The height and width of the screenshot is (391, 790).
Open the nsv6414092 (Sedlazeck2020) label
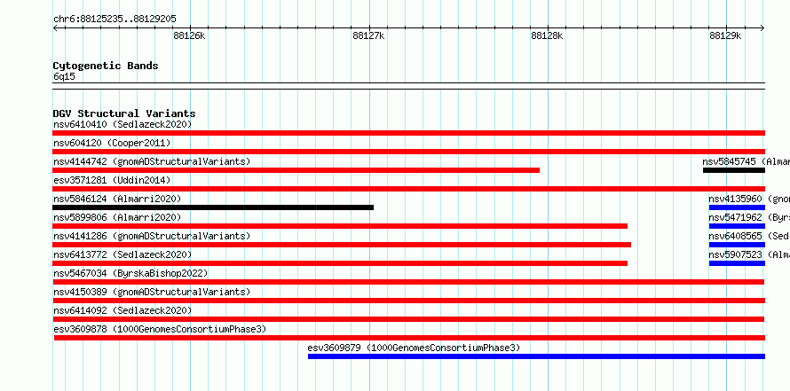[x=122, y=310]
